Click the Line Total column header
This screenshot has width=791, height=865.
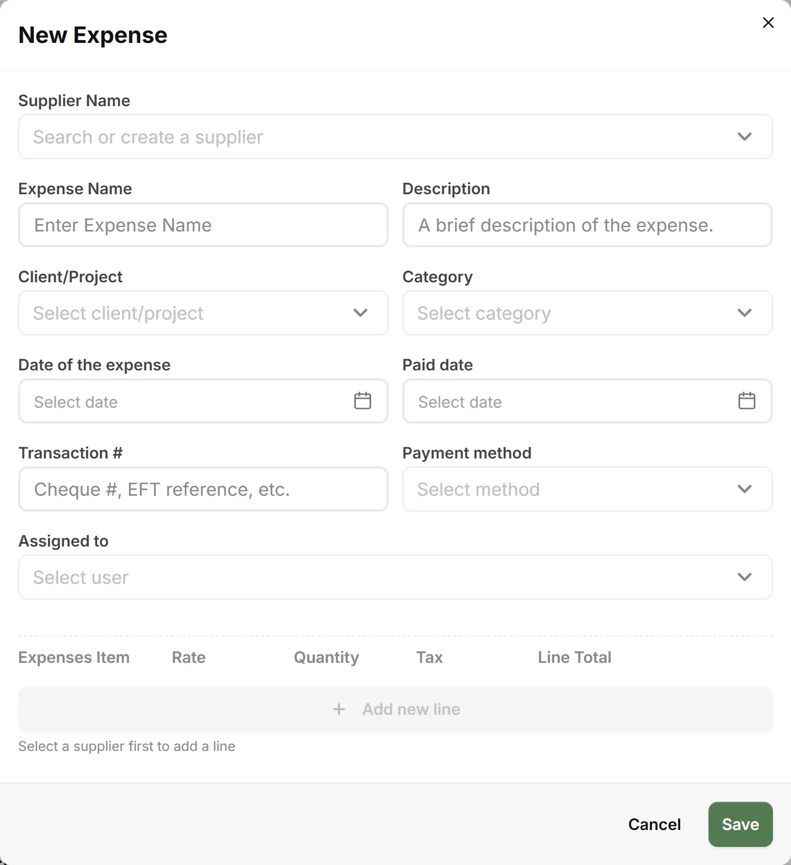tap(575, 657)
